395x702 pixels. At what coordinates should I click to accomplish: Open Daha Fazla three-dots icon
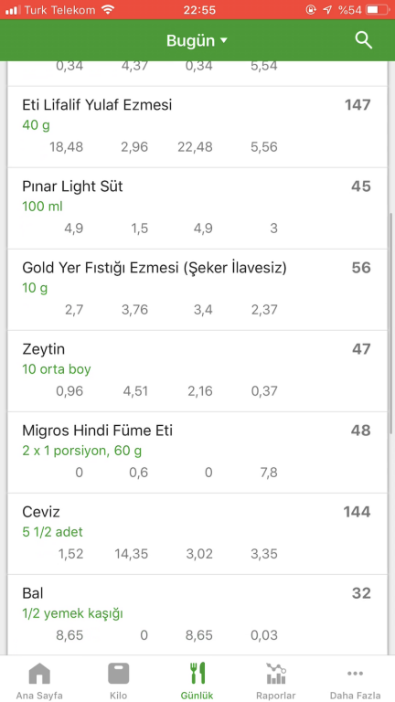[355, 673]
